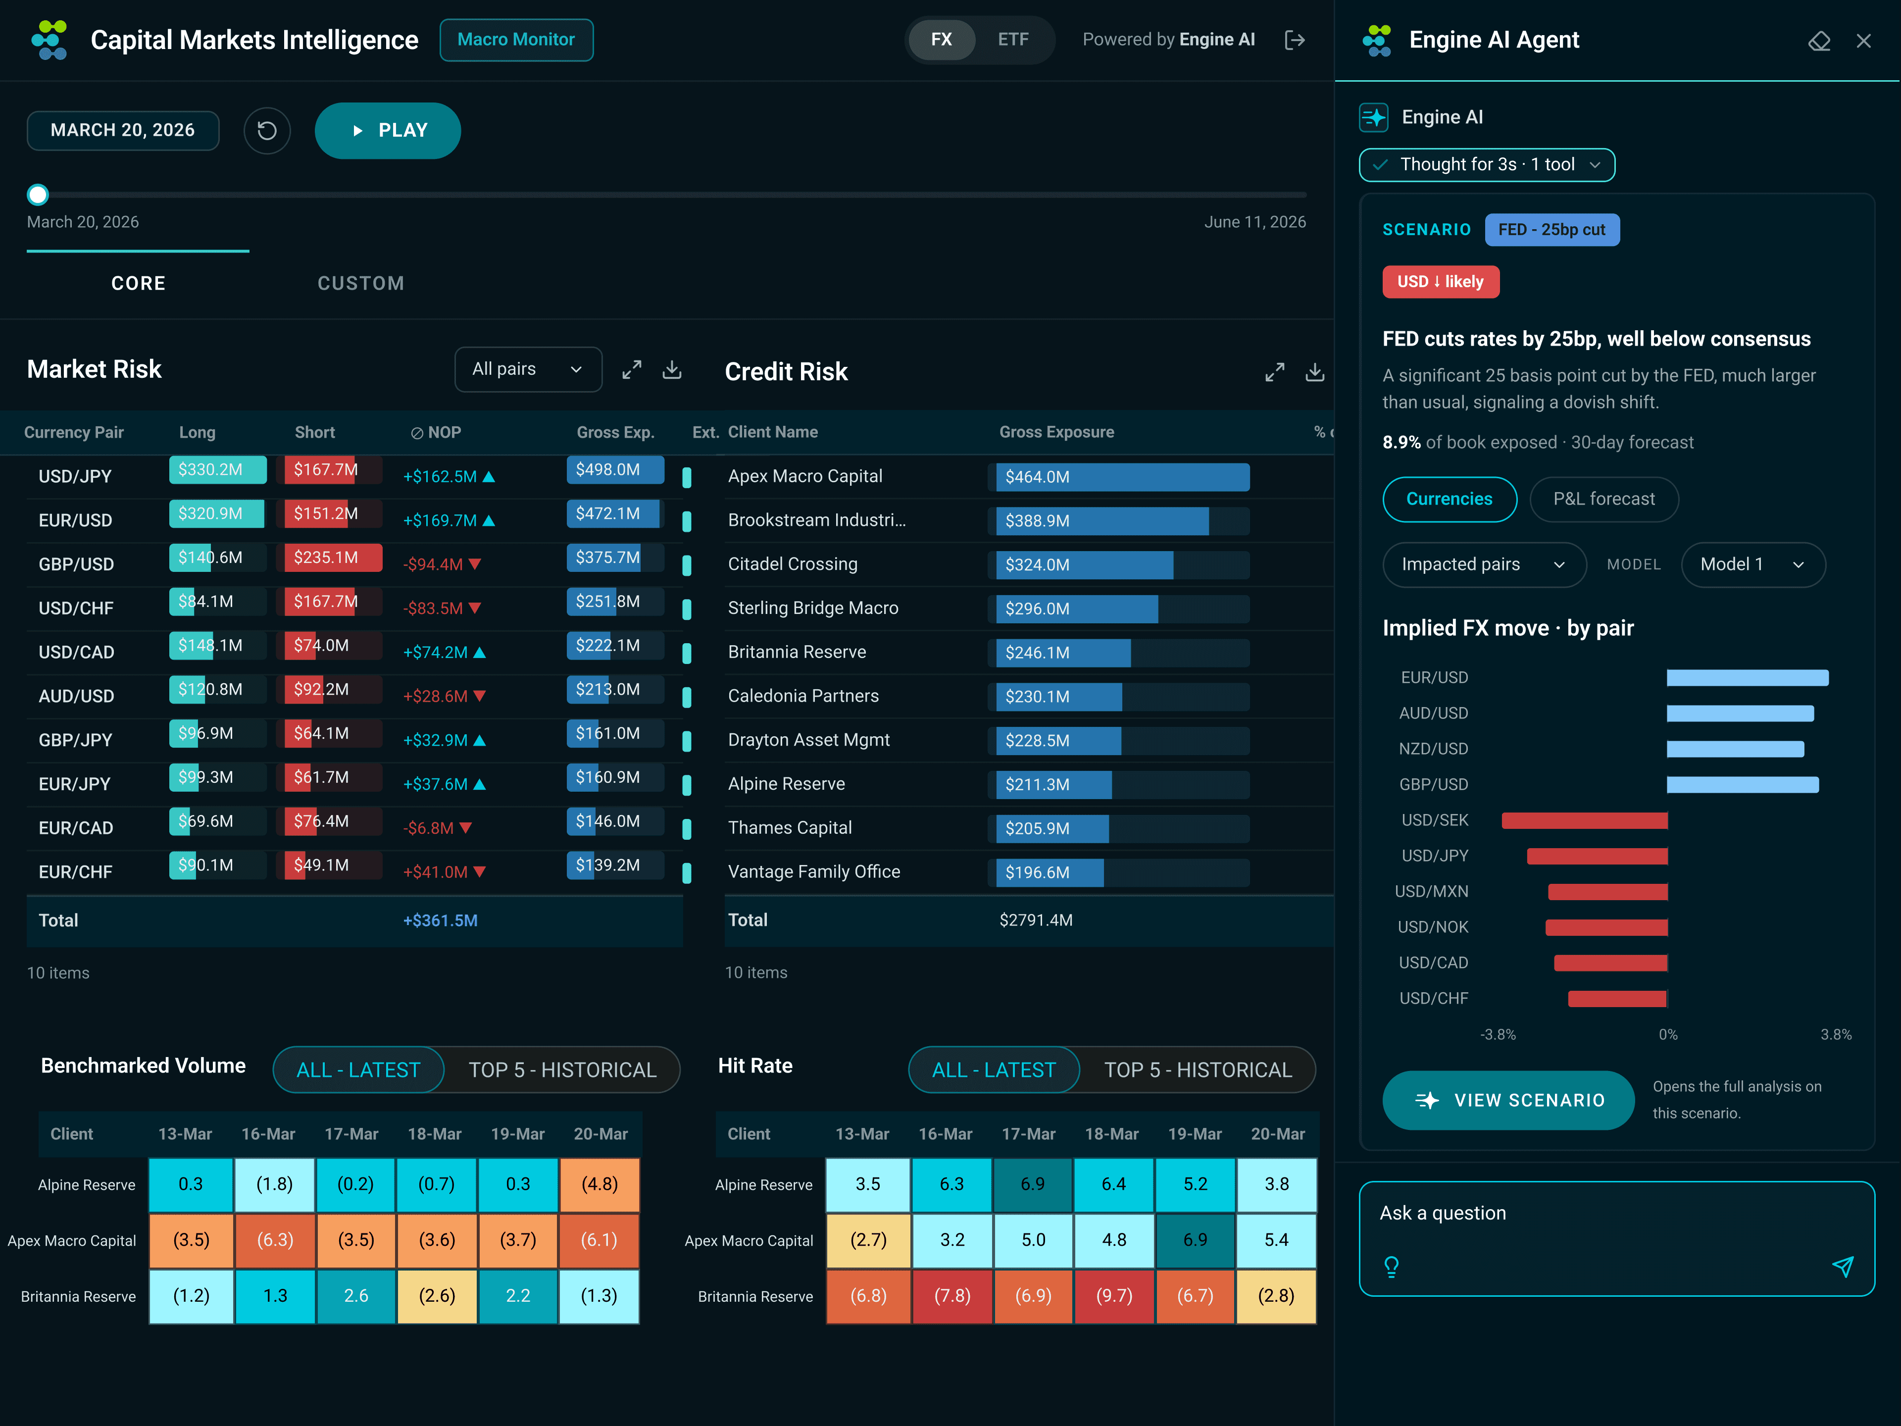
Task: Click the USD/JPY external indicator marker
Action: (x=687, y=478)
